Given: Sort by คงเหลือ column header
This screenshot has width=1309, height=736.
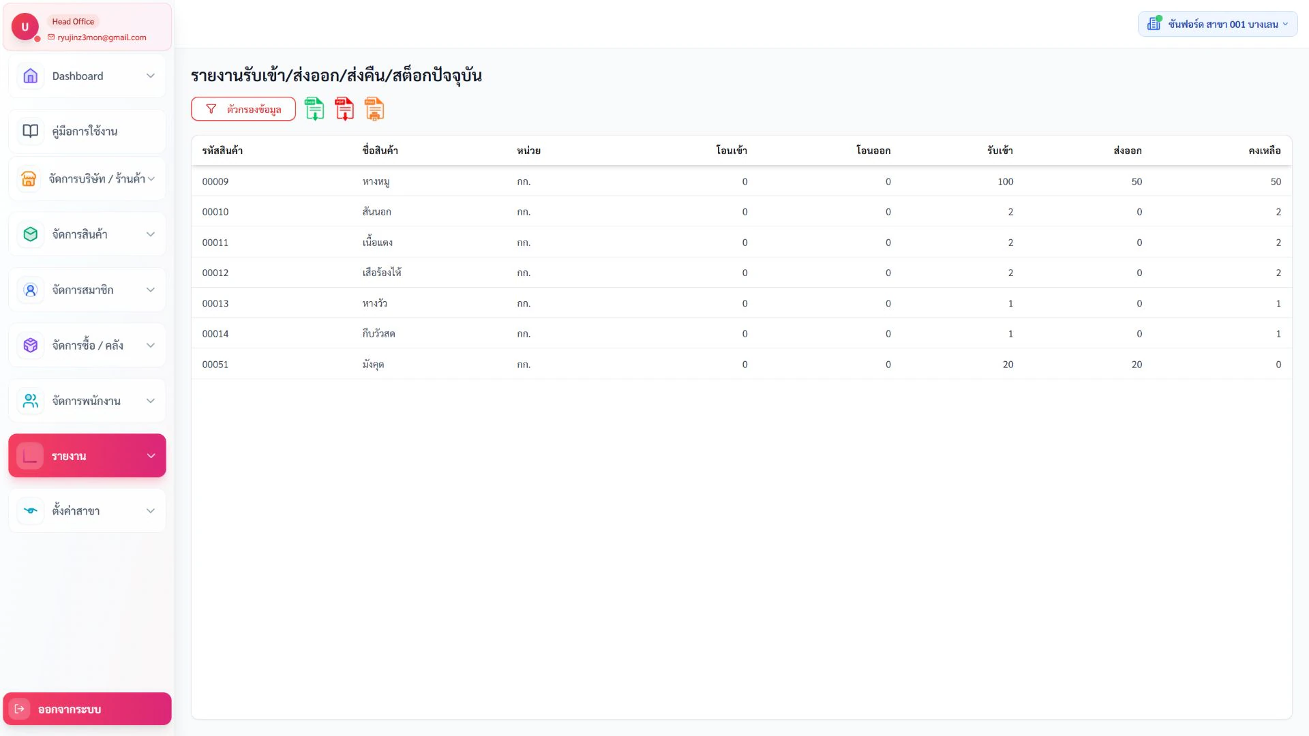Looking at the screenshot, I should point(1264,151).
